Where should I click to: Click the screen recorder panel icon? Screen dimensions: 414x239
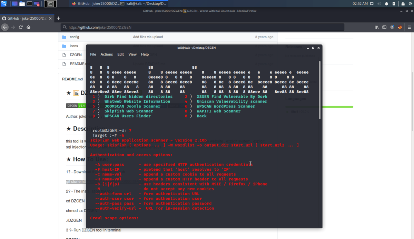coord(37,4)
